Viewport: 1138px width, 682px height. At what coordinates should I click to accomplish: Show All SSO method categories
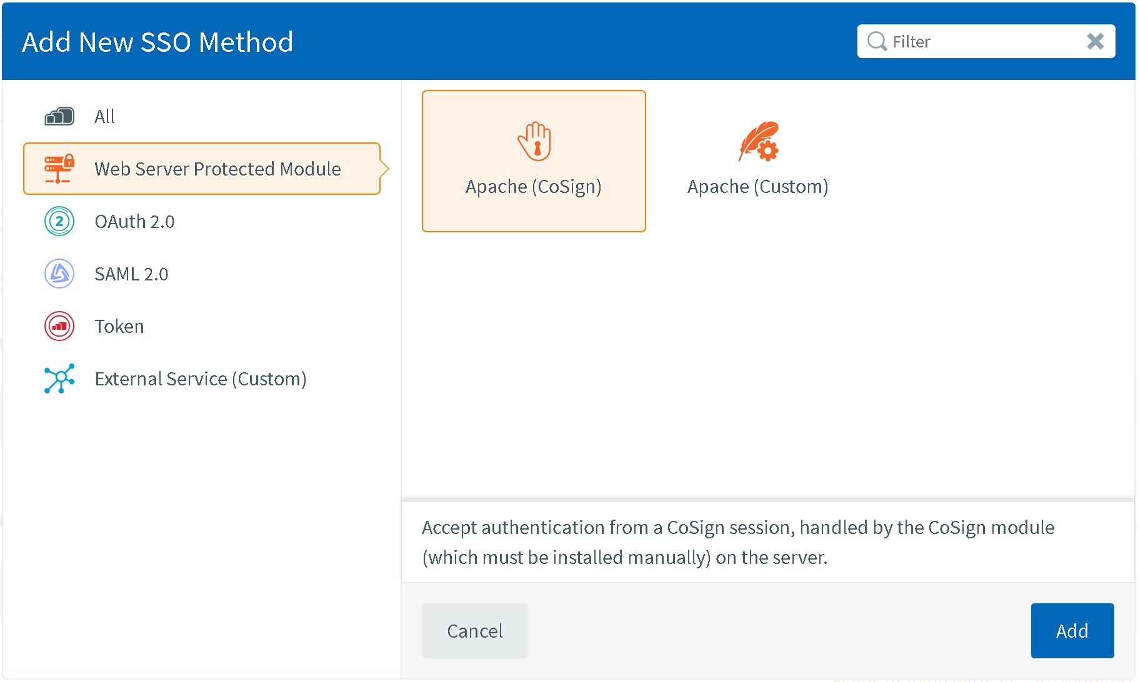pos(202,116)
